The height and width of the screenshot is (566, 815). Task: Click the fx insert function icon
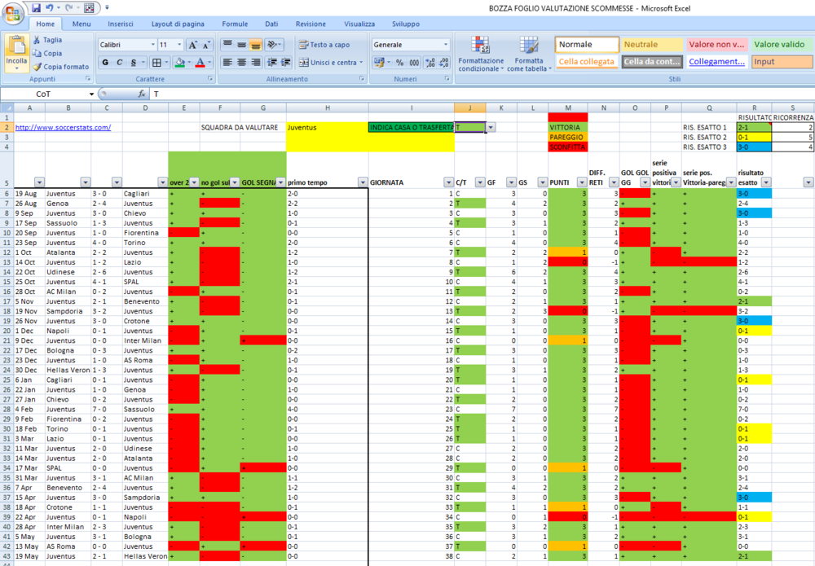[141, 94]
